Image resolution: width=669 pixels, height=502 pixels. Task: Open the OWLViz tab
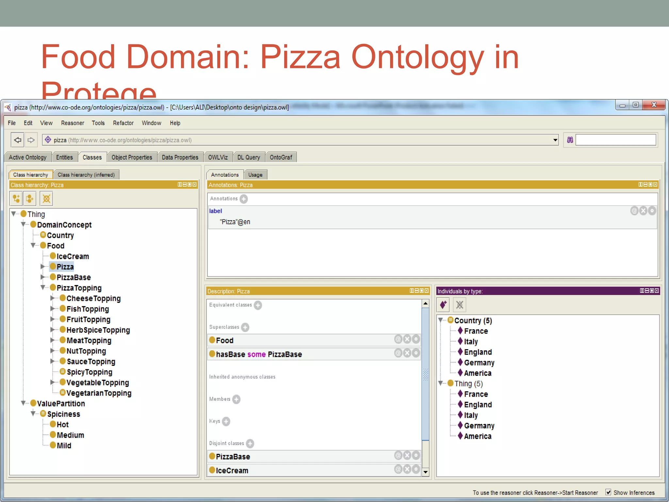(218, 157)
